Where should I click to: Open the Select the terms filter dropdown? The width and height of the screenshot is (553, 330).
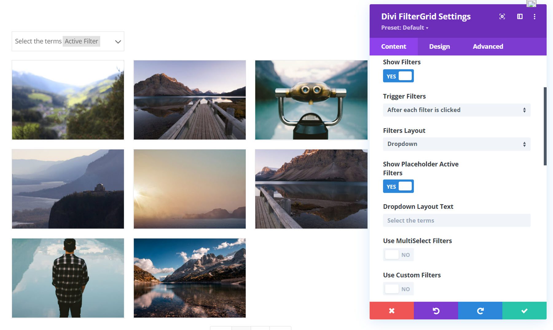click(68, 41)
